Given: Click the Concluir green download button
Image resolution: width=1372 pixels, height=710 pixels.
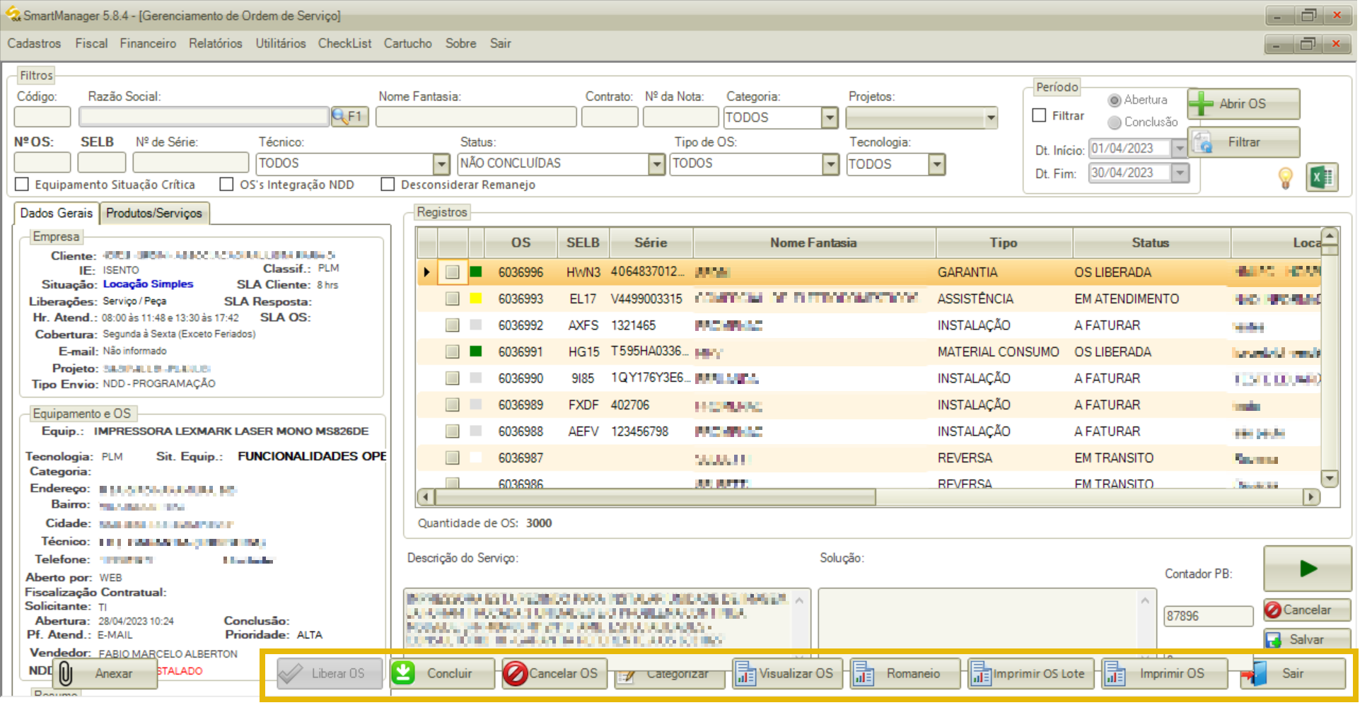Looking at the screenshot, I should tap(442, 673).
